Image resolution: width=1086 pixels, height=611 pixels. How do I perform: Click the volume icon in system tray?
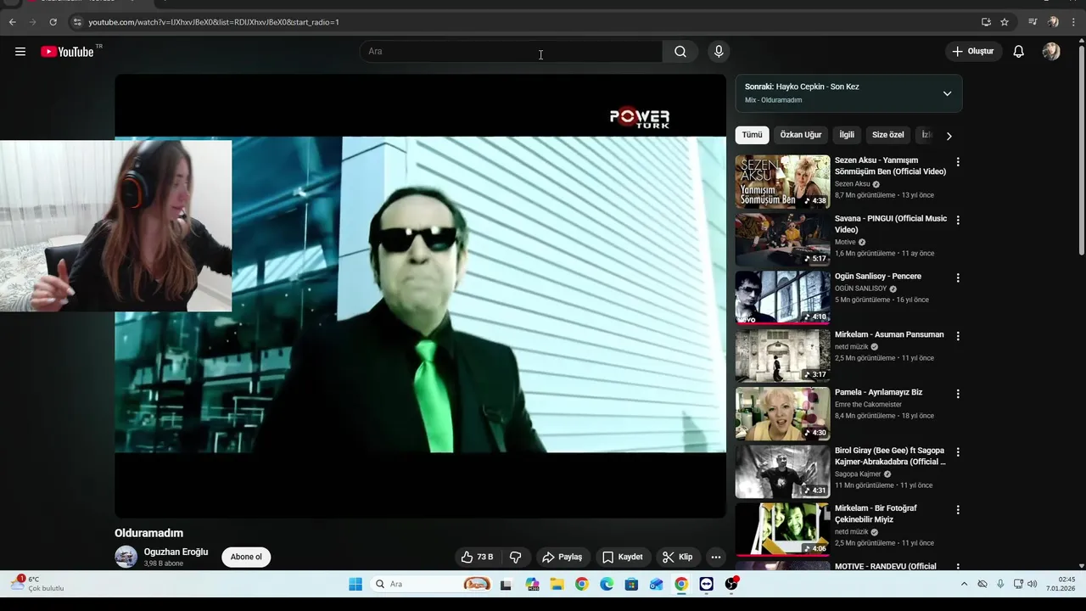pyautogui.click(x=1032, y=584)
